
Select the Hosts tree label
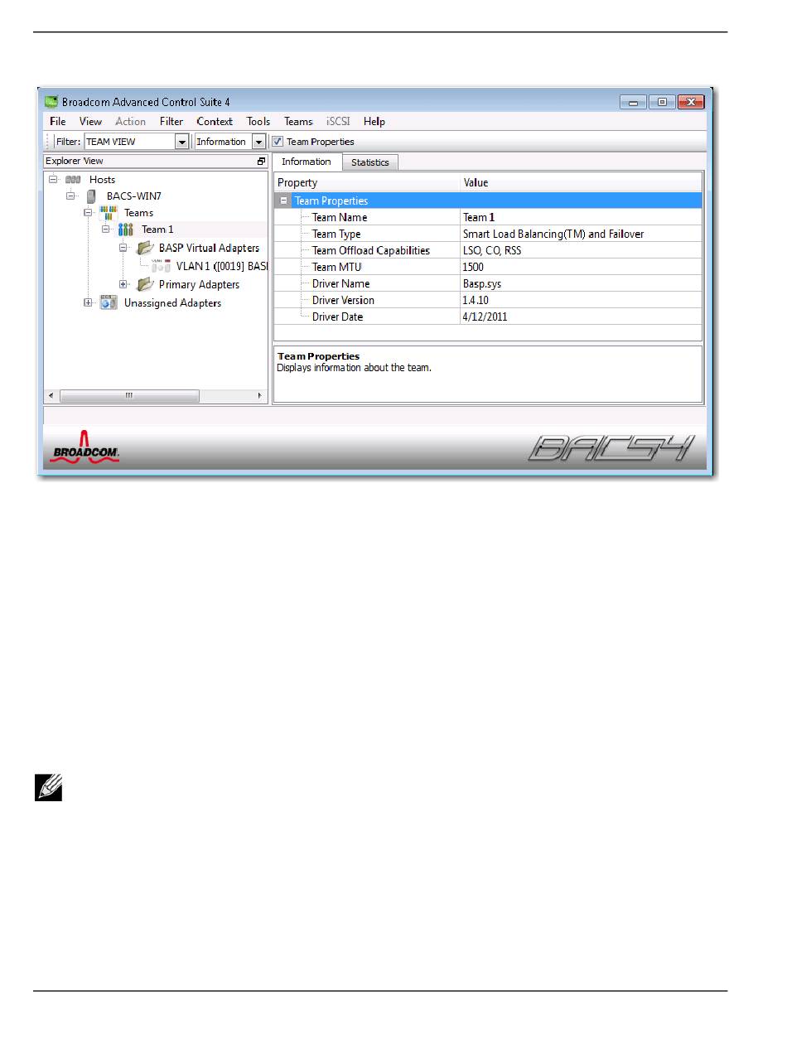103,179
